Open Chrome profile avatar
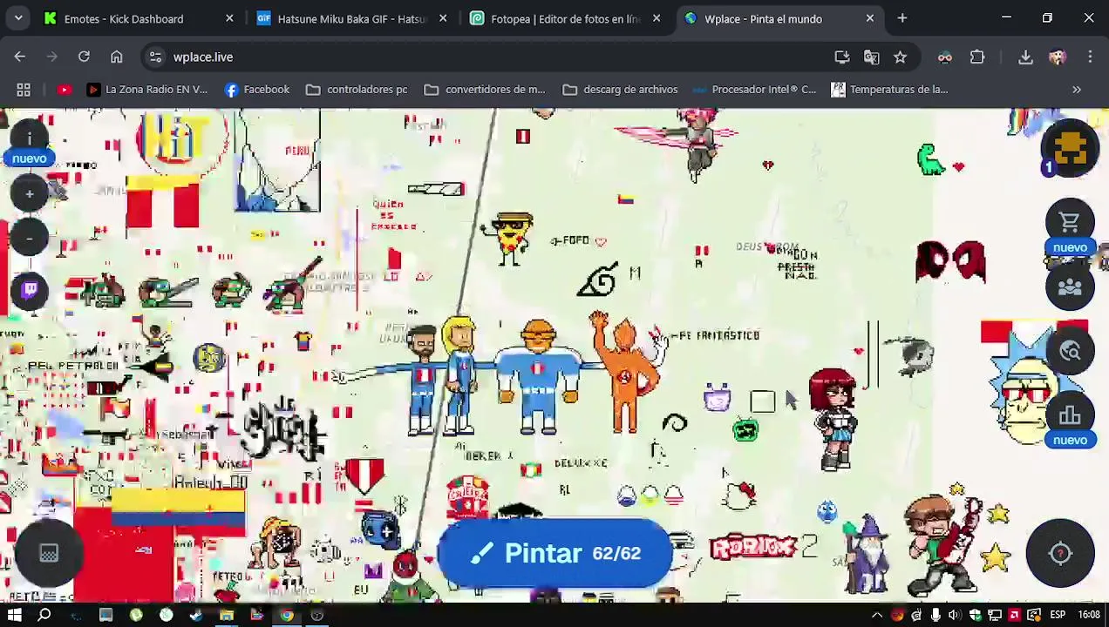The width and height of the screenshot is (1109, 627). click(1058, 57)
